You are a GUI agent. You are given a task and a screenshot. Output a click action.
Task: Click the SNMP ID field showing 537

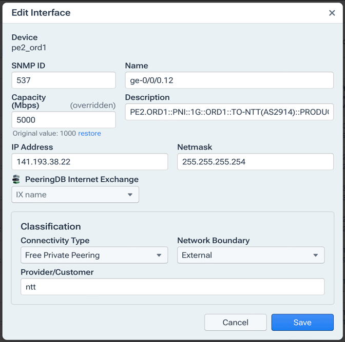tap(64, 80)
